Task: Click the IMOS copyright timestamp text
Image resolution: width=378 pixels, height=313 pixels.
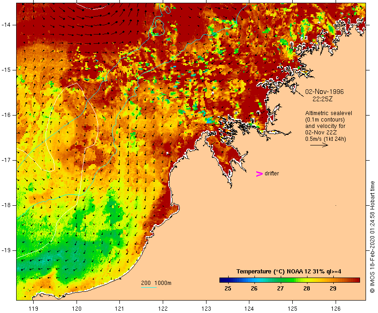Action: tap(372, 237)
